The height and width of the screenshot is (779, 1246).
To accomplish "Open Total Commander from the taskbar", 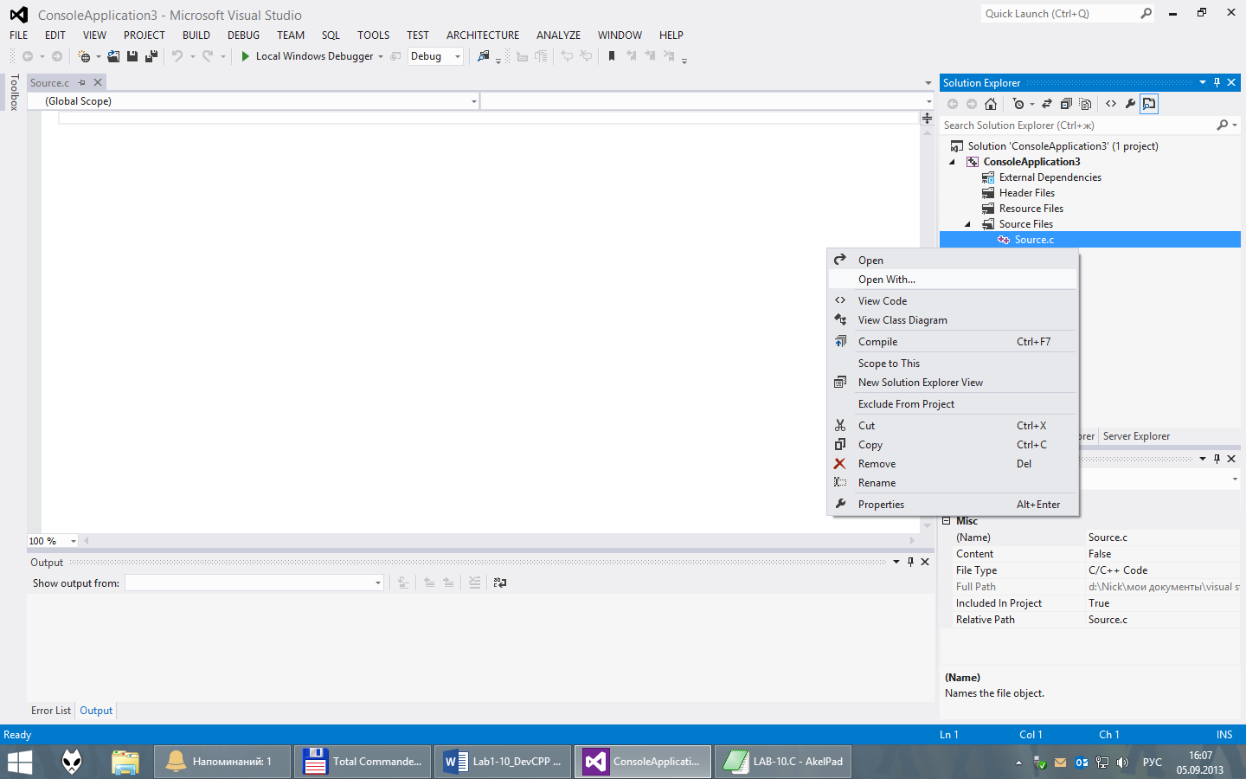I will pos(363,762).
